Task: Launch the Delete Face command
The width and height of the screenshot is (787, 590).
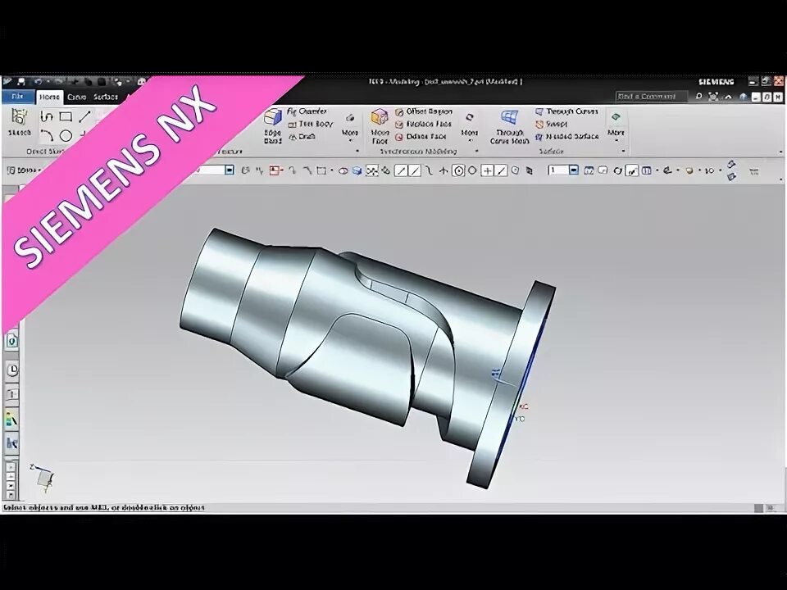Action: point(421,137)
